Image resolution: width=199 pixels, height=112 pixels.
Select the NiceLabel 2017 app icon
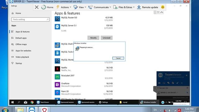tap(57, 77)
